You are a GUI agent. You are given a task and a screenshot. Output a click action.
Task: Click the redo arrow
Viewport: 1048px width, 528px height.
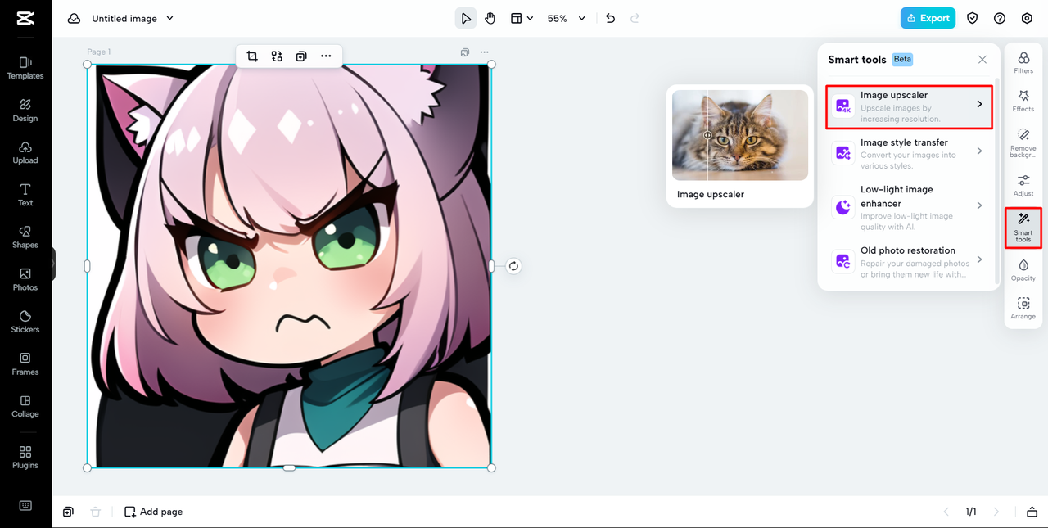(635, 18)
